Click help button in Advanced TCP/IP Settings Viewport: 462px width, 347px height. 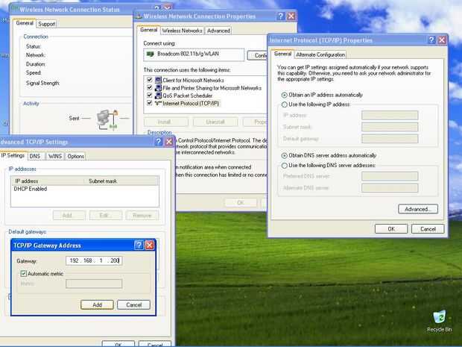(159, 142)
